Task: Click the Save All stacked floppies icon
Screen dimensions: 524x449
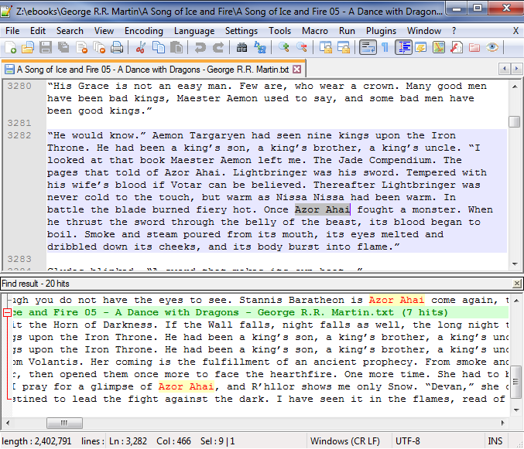Action: click(63, 47)
